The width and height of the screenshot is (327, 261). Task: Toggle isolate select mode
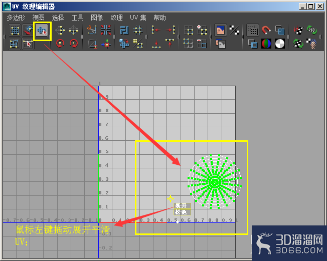tap(188, 30)
